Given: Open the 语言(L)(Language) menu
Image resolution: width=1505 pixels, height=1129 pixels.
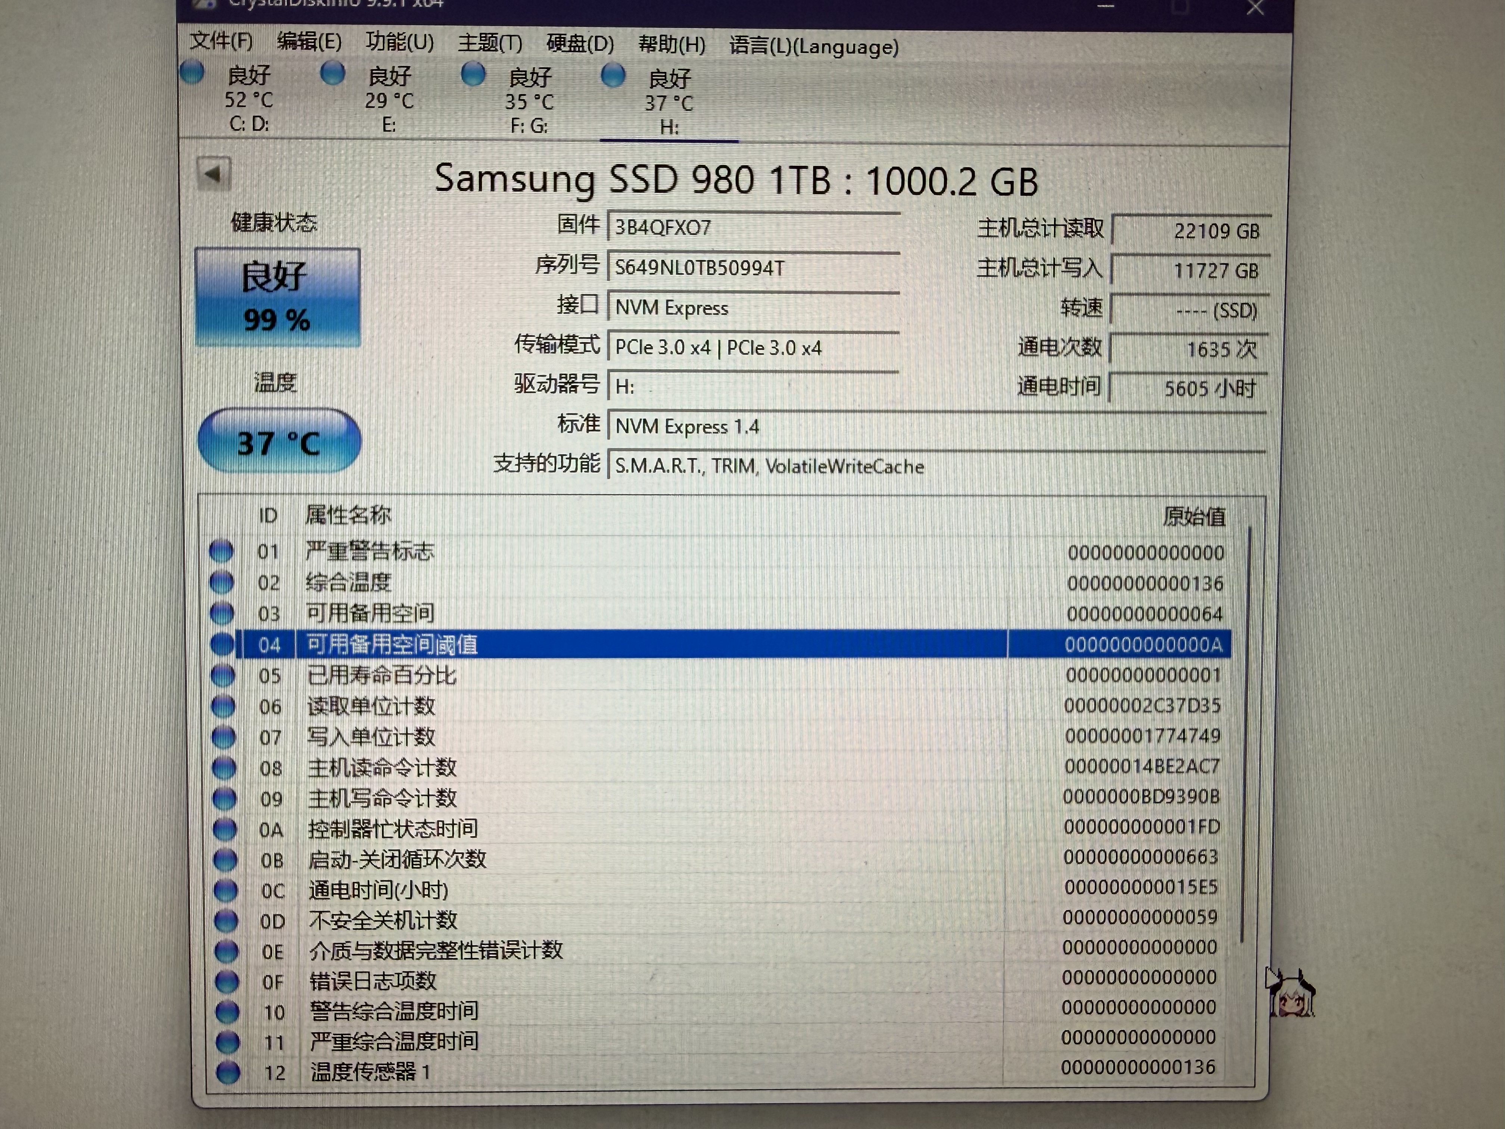Looking at the screenshot, I should tap(814, 46).
